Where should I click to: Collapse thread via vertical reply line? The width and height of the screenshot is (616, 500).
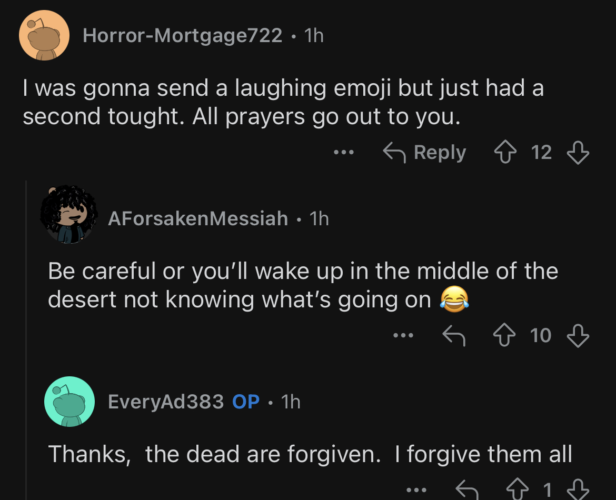(x=26, y=340)
